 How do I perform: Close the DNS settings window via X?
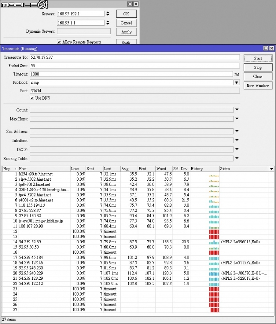point(136,4)
